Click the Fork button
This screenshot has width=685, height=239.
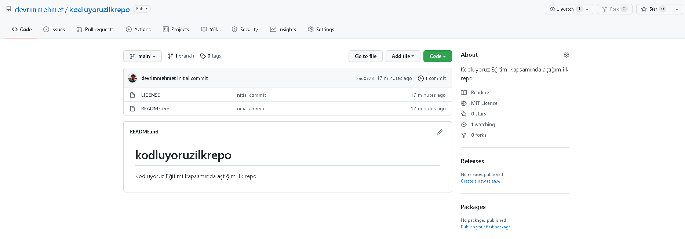615,9
